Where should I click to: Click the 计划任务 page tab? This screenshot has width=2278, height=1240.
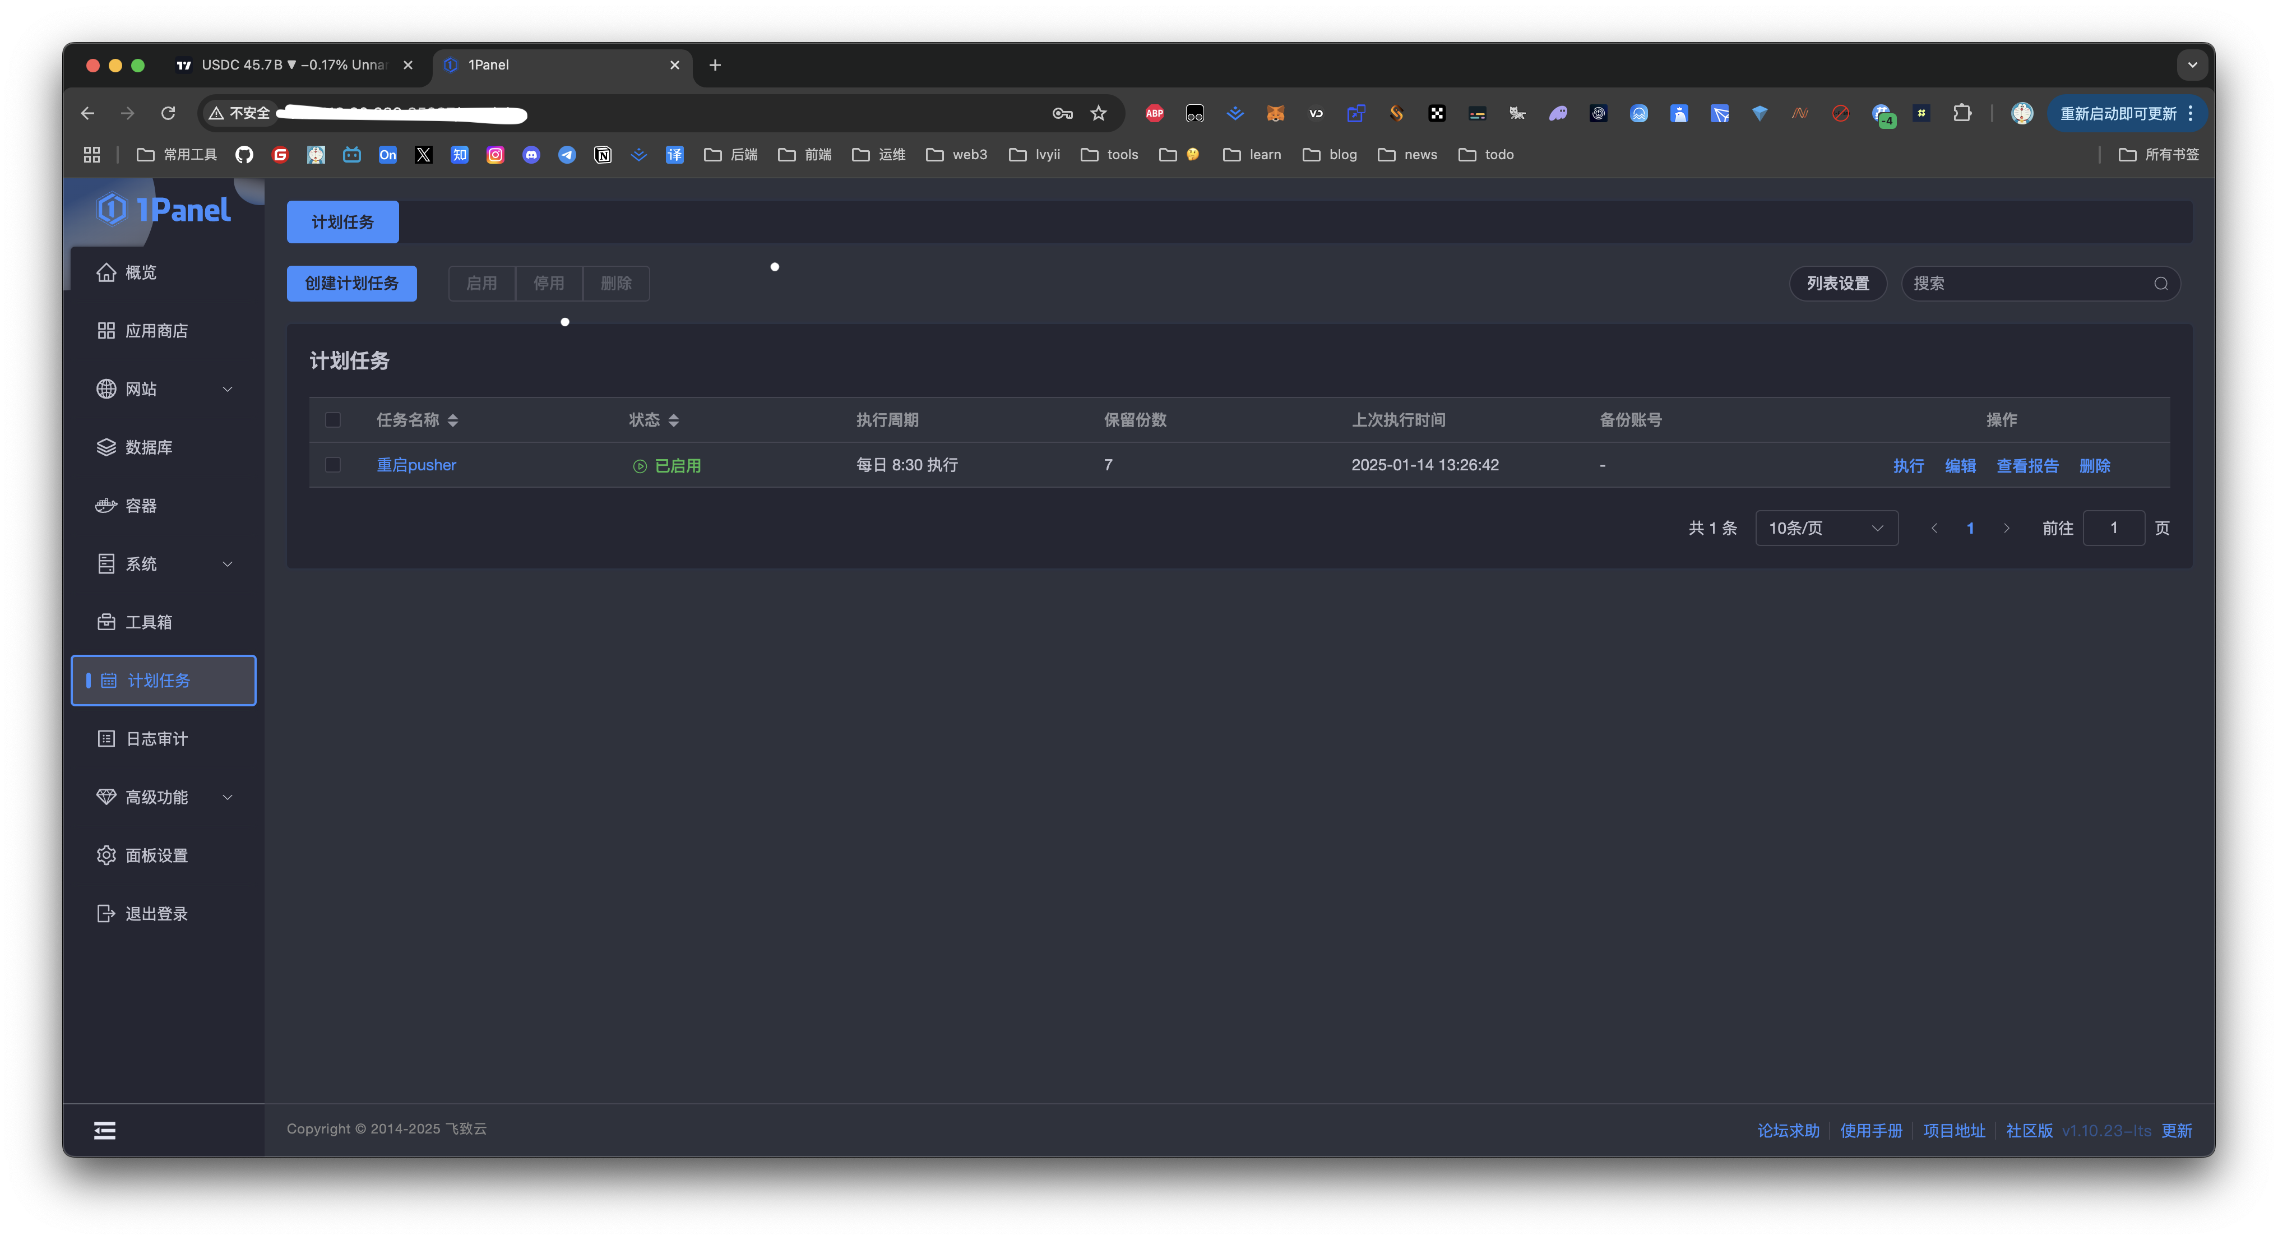(x=342, y=222)
